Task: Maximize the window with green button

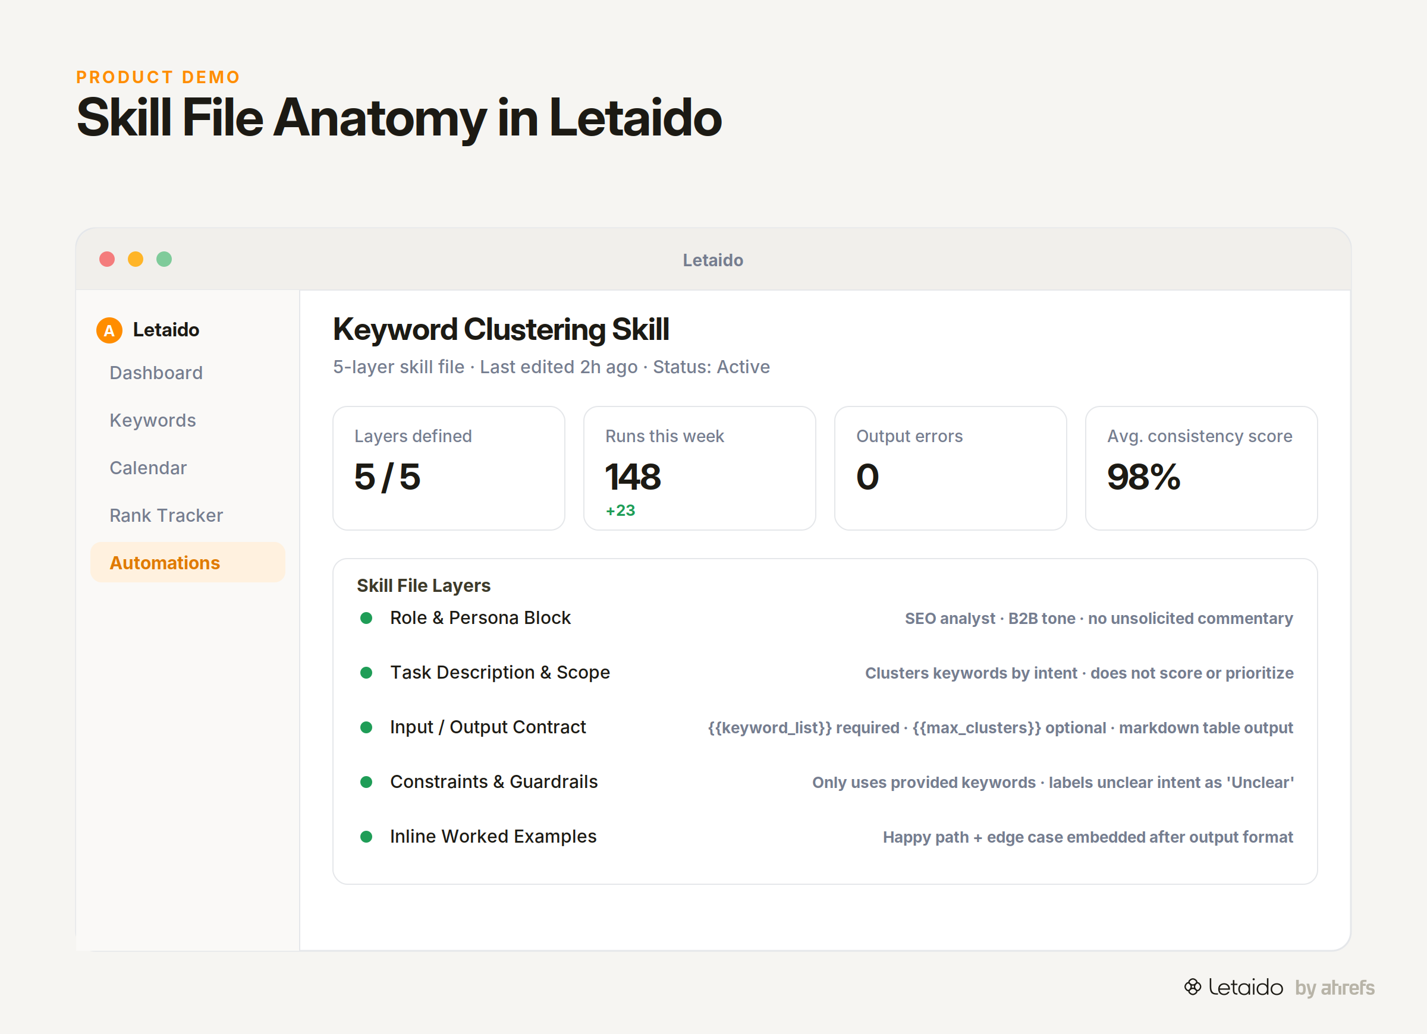Action: [164, 259]
